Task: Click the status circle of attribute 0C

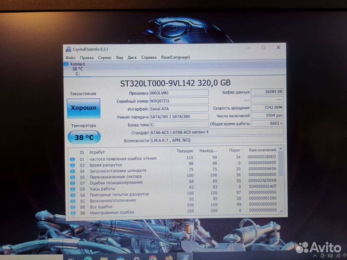Action: [x=73, y=201]
